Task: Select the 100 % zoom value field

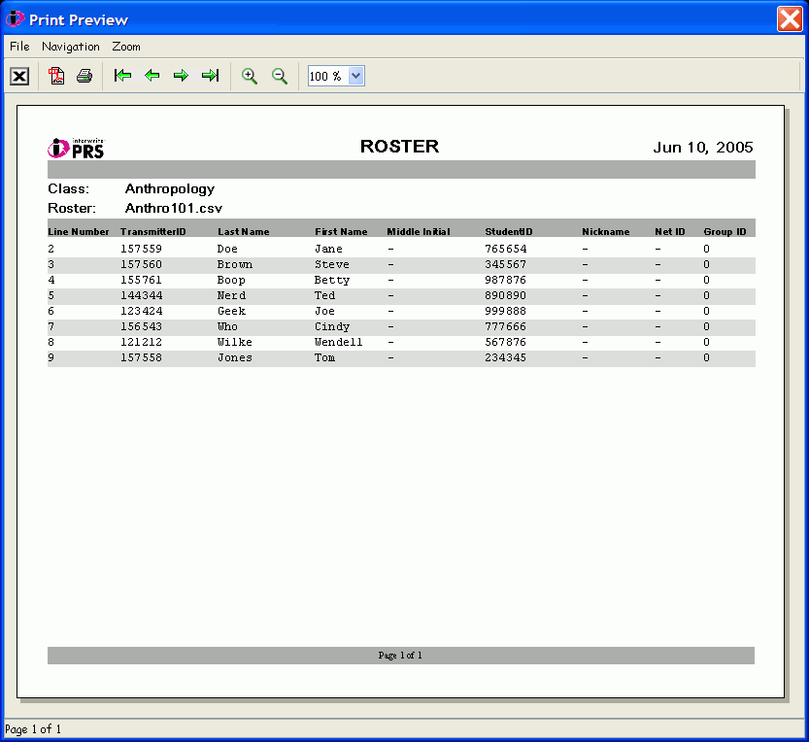Action: coord(325,75)
